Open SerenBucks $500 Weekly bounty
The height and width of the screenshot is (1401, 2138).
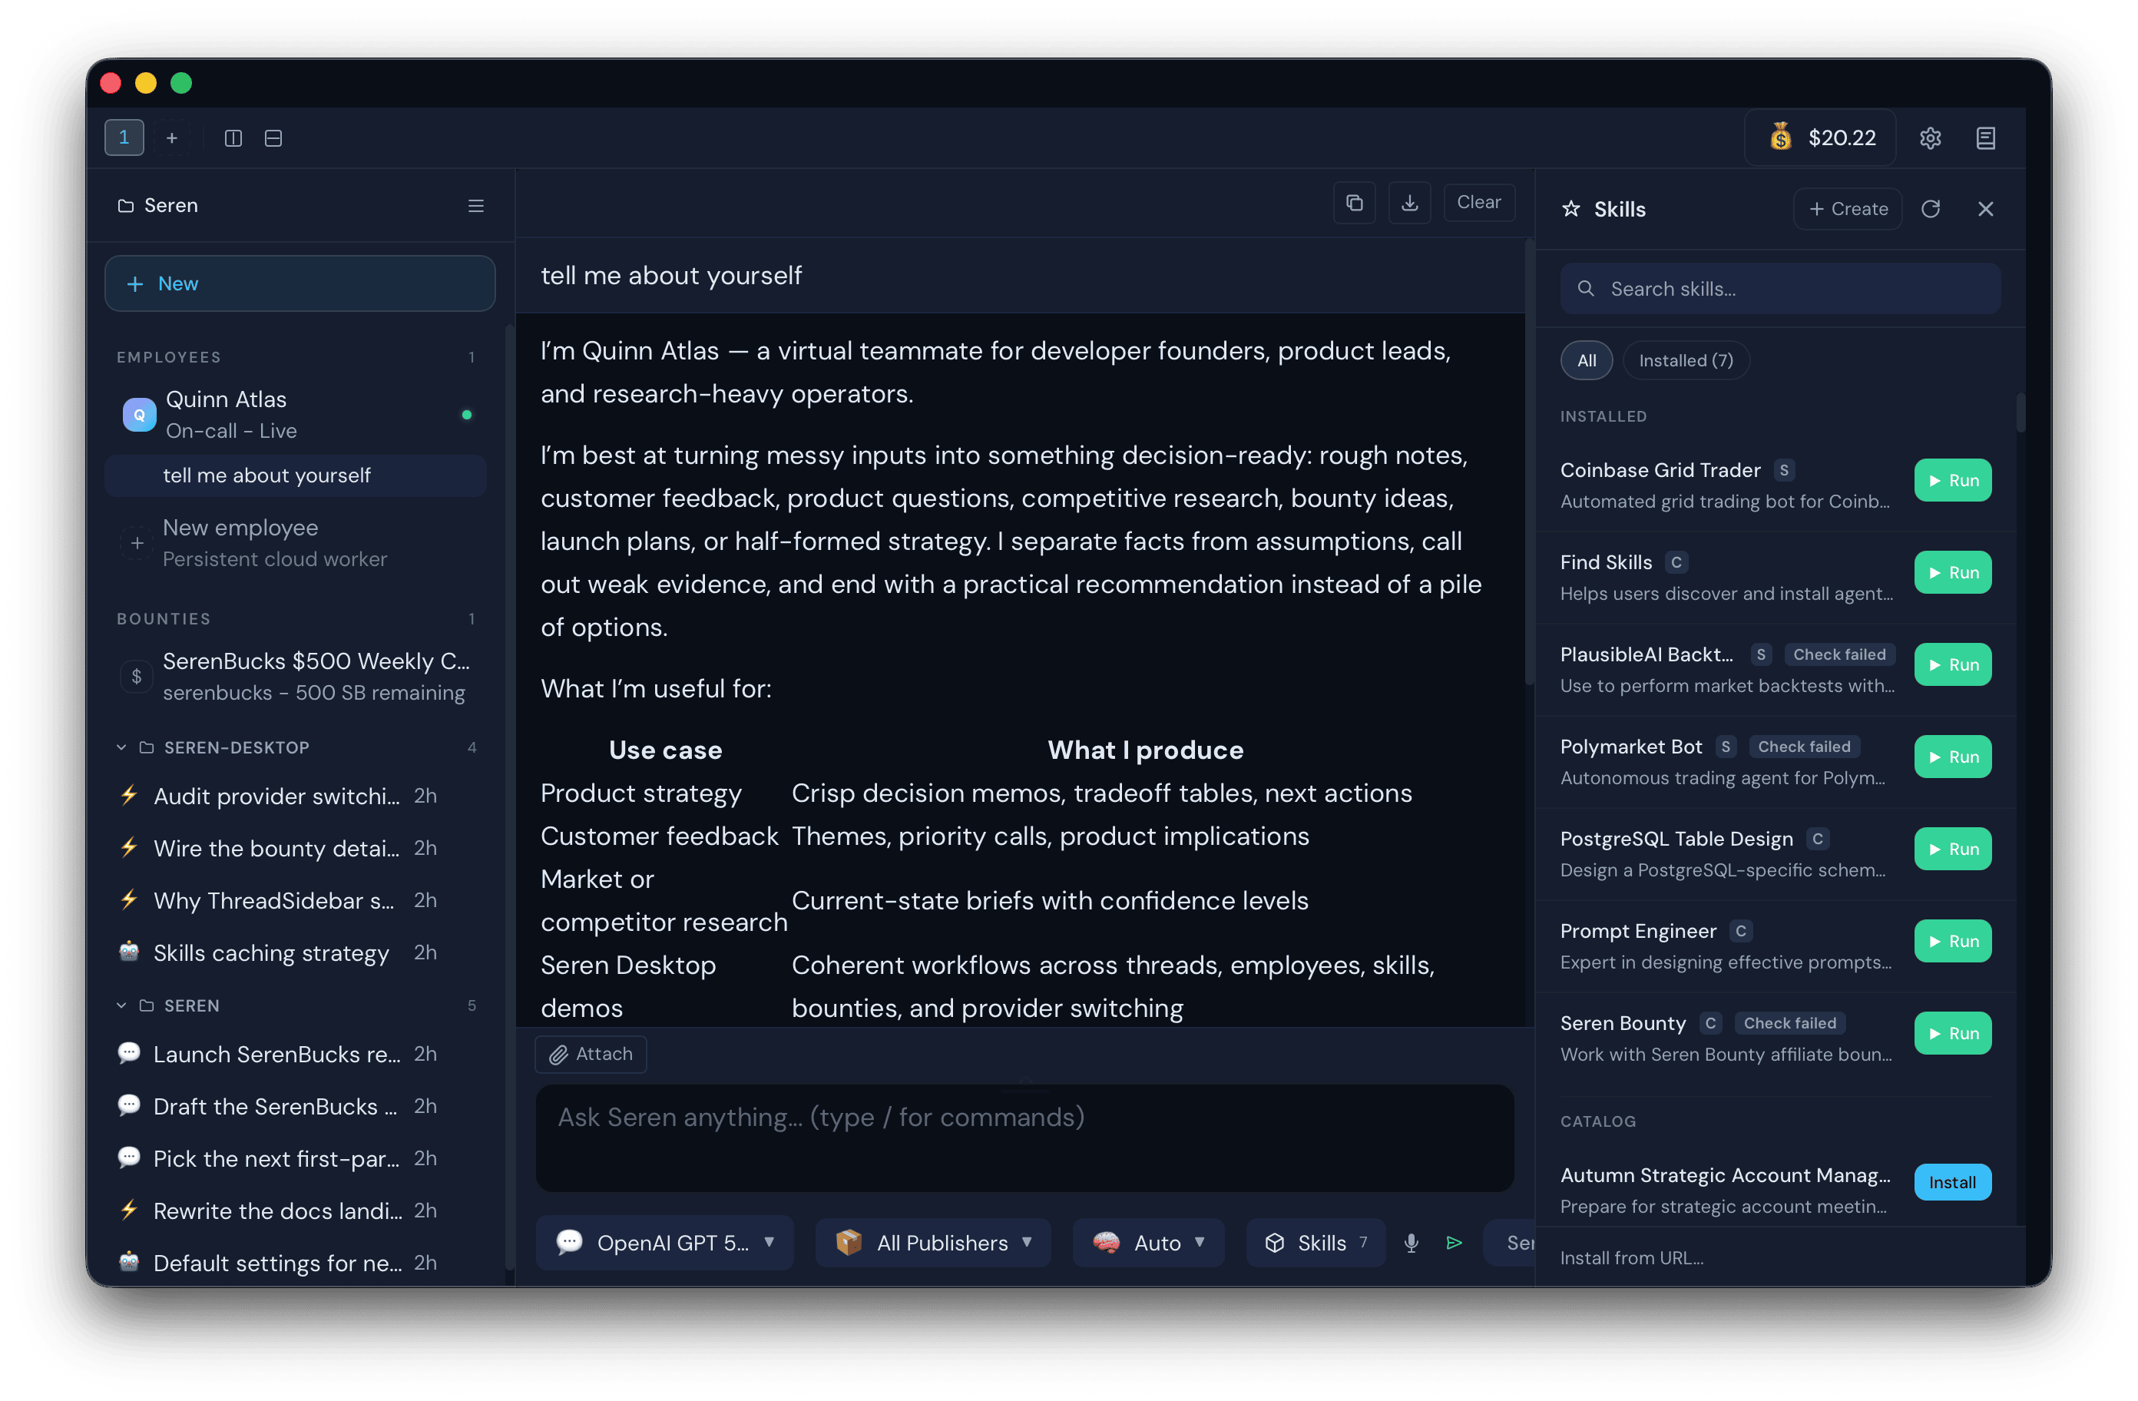click(x=296, y=676)
